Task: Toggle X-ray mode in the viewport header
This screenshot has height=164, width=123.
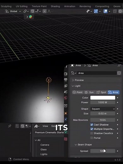Action: point(115,11)
